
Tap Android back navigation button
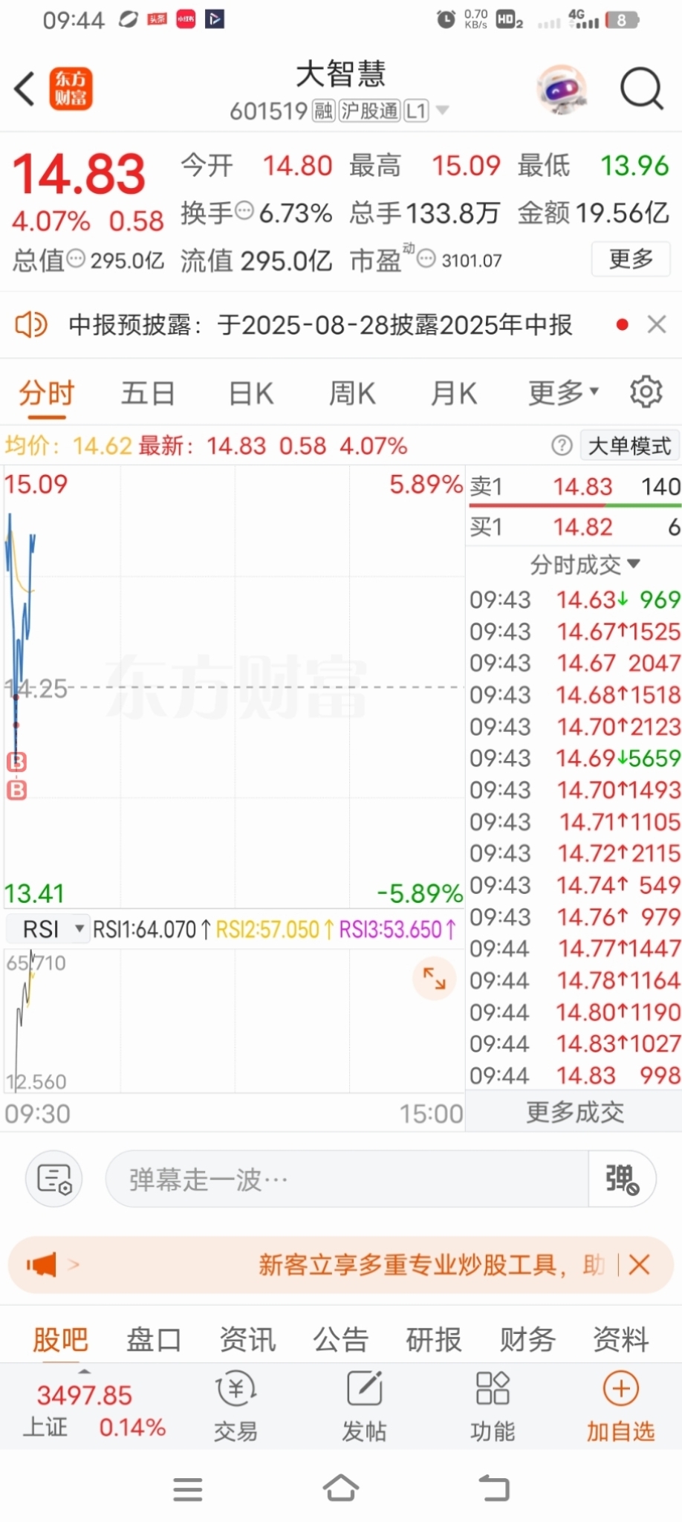tap(494, 1488)
